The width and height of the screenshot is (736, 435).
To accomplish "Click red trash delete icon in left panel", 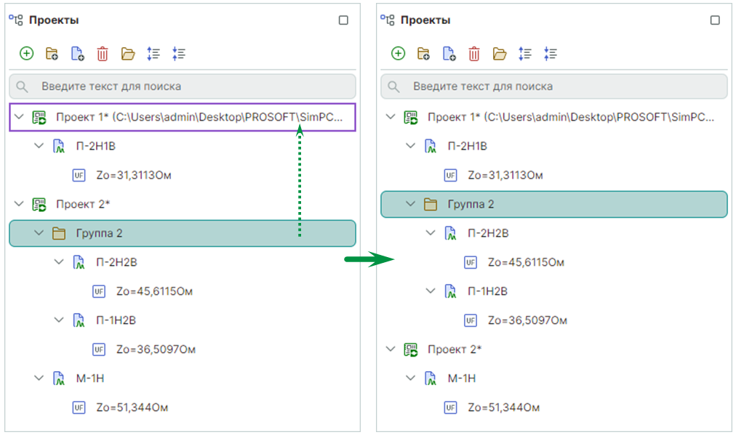I will click(x=103, y=53).
